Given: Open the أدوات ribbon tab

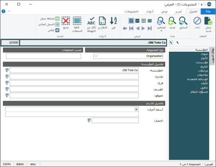Looking at the screenshot, I should (150, 11).
